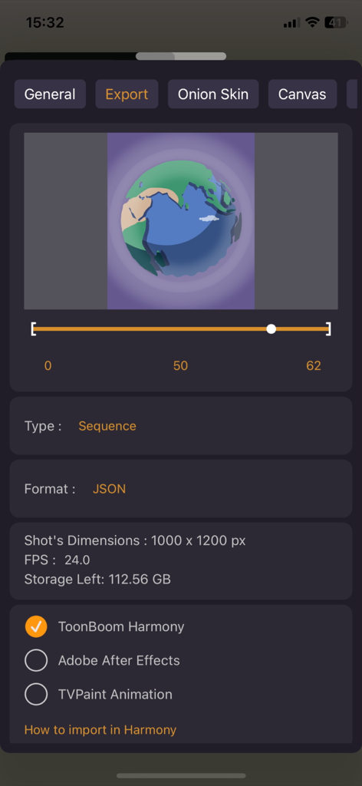The image size is (362, 786).
Task: Tap the sheet grabber handle at top
Action: (x=181, y=56)
